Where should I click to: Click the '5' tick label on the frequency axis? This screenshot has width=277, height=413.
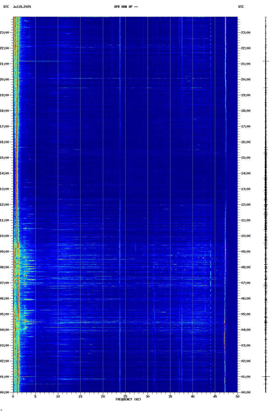[x=35, y=397]
